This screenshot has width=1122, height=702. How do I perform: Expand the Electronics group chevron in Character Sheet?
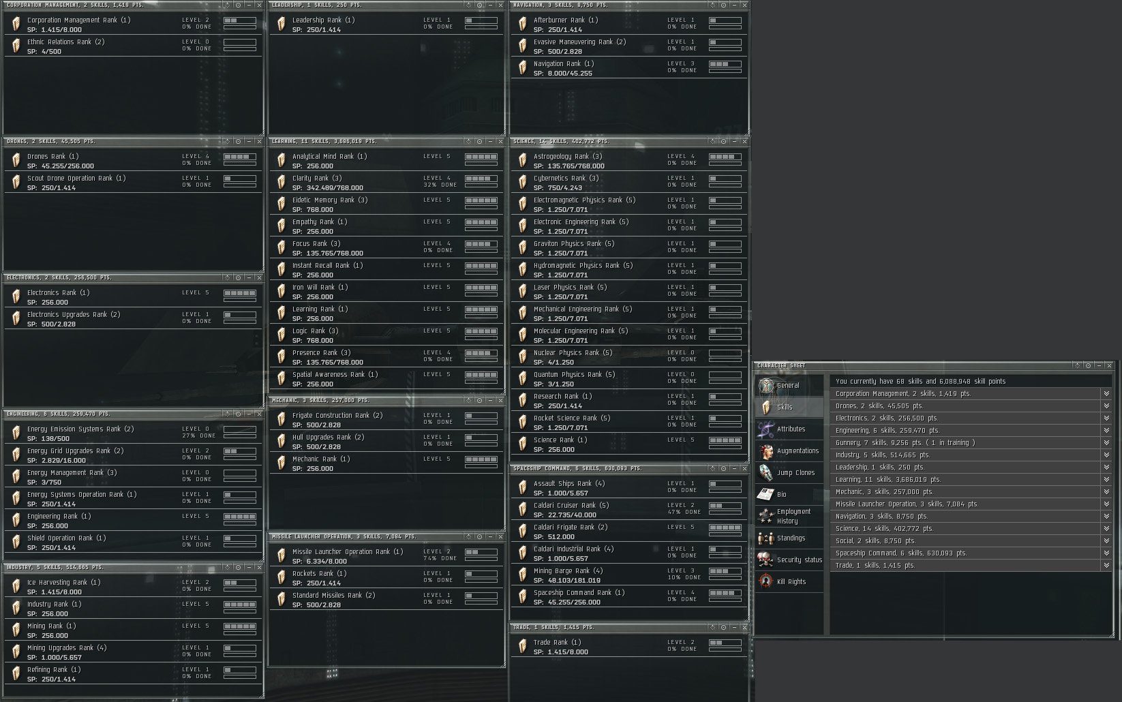click(x=1106, y=418)
